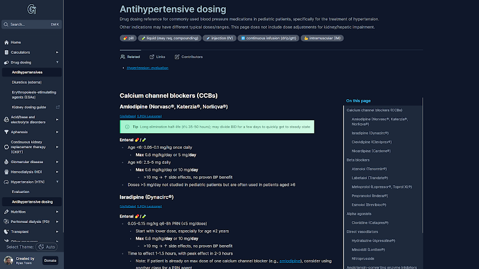Click the Hypertension gauge icon
The image size is (479, 269).
pyautogui.click(x=7, y=182)
